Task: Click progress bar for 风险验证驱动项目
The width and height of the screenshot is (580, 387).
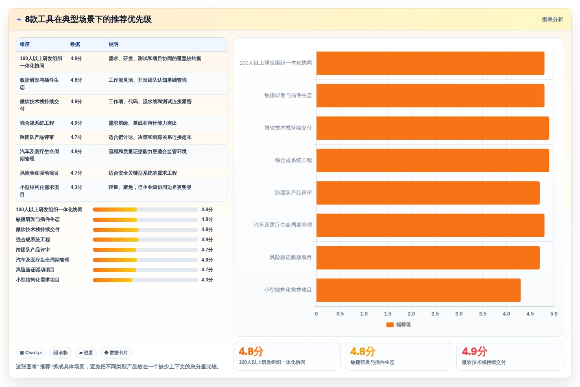Action: (x=145, y=270)
